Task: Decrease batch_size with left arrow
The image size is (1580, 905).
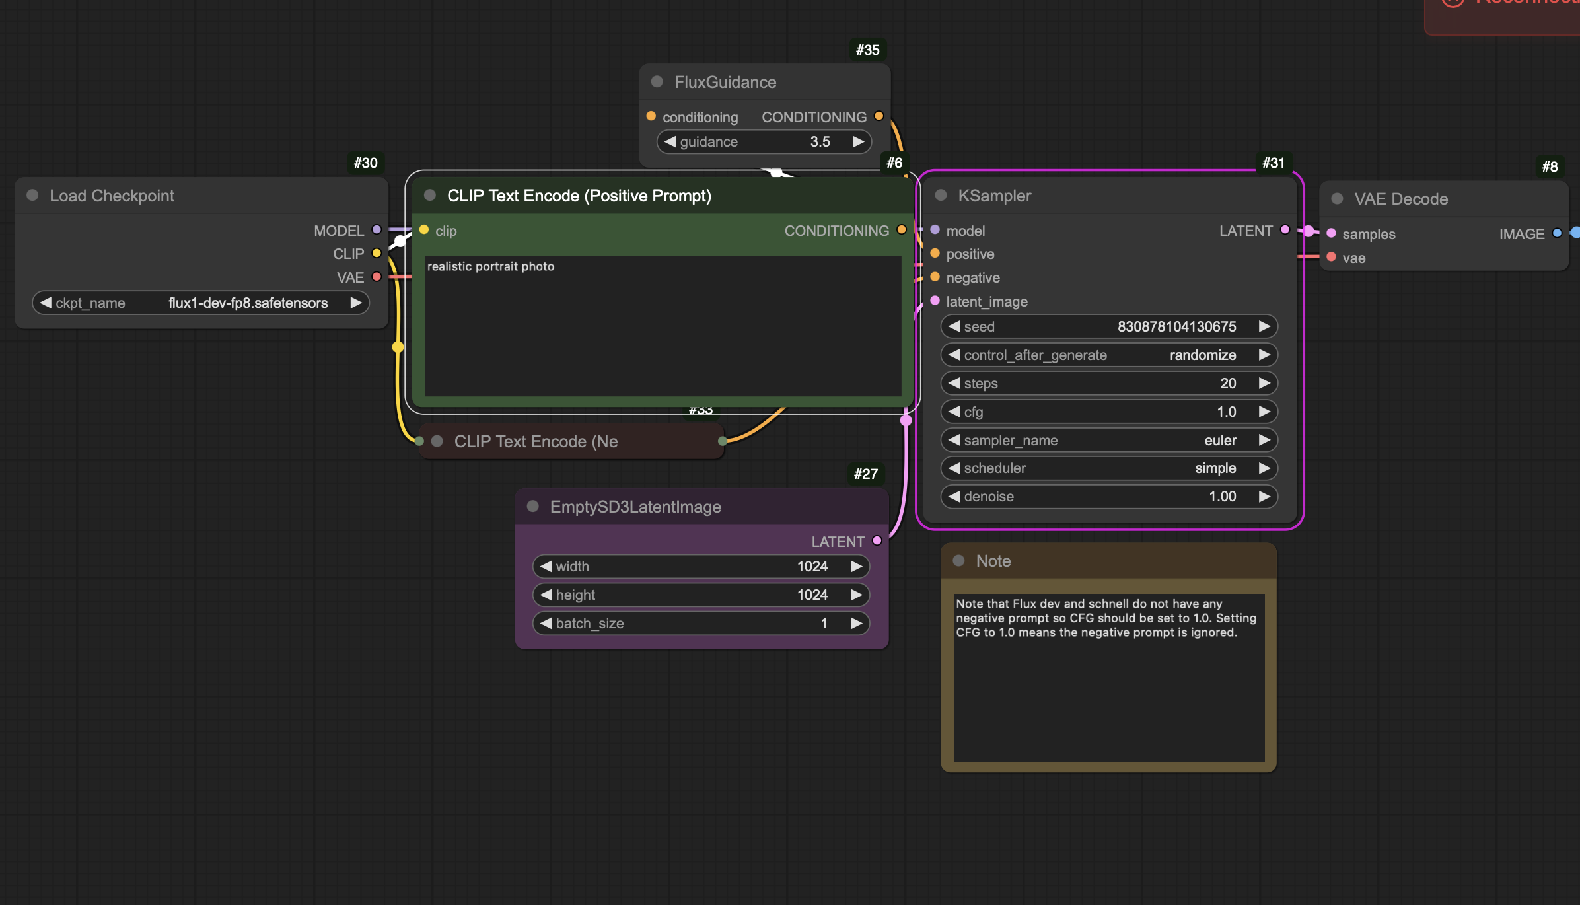Action: (x=546, y=624)
